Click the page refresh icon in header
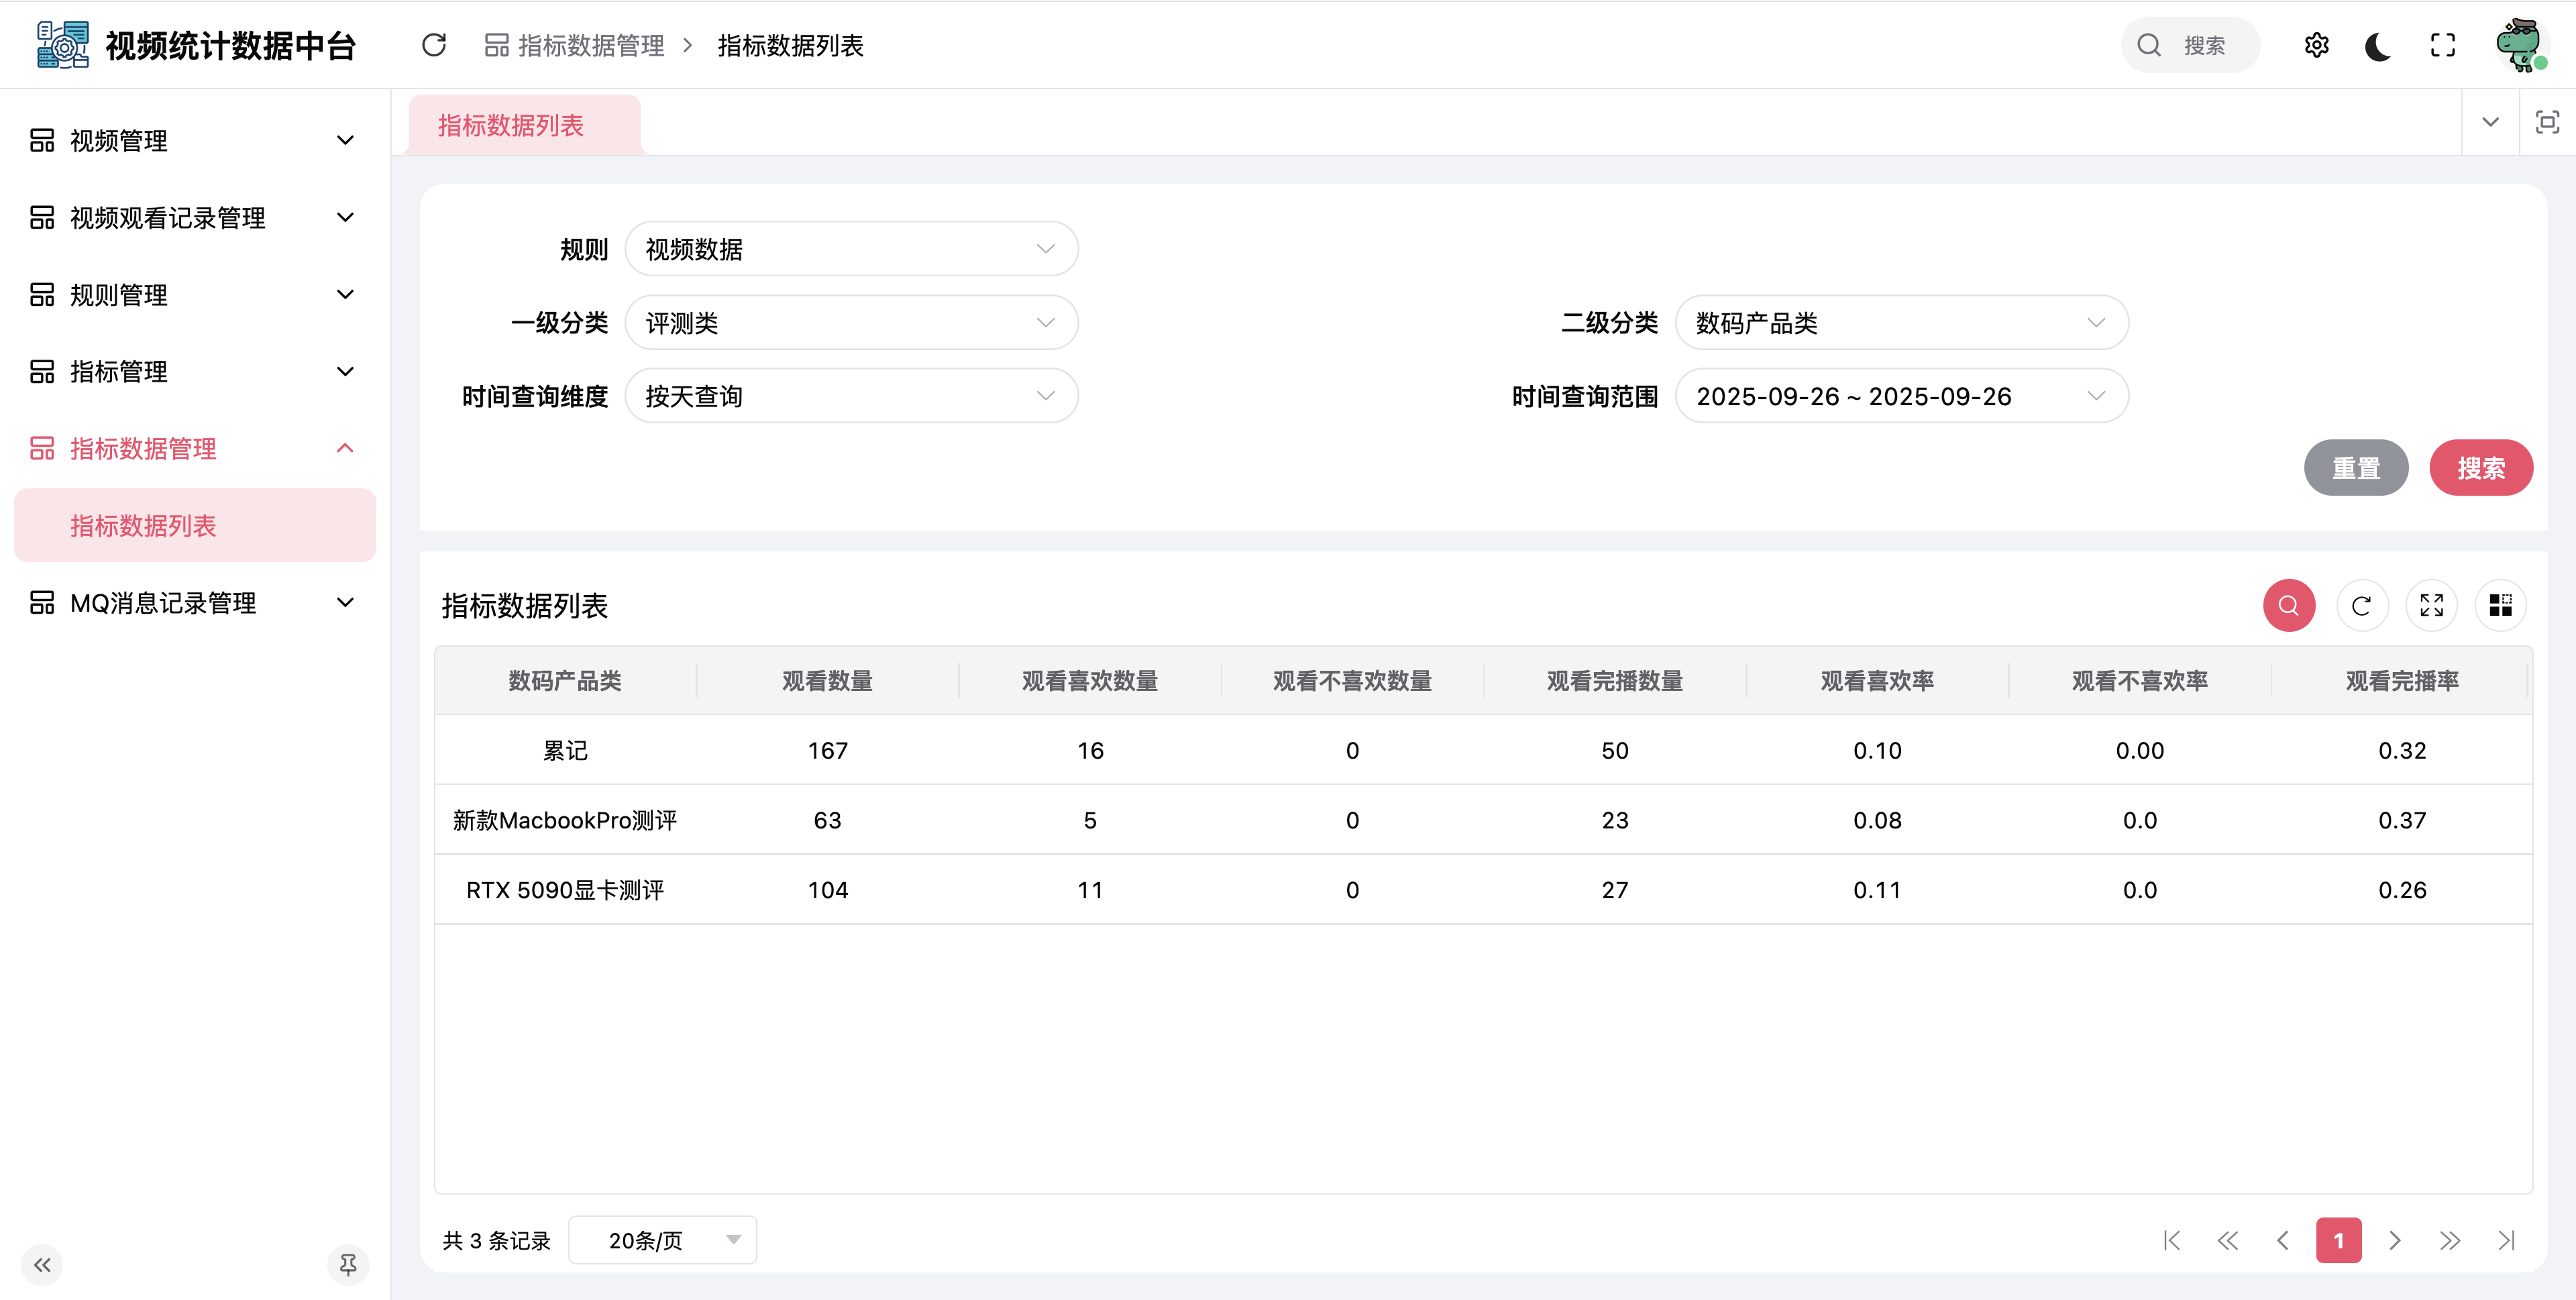Screen dimensions: 2576x1300 (434, 45)
